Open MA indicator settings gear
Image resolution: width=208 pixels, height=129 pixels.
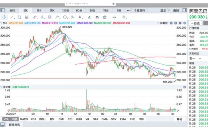click(x=184, y=23)
